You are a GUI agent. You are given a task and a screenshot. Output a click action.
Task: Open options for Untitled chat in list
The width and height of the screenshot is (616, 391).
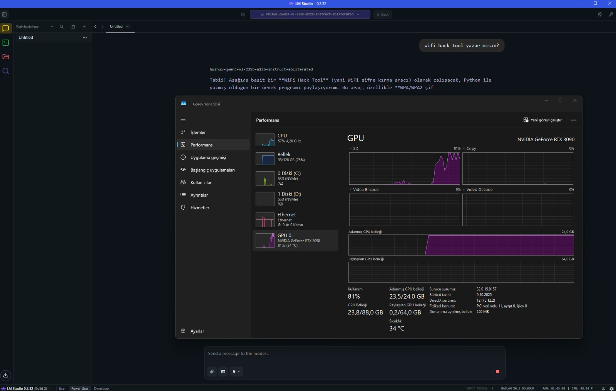point(85,37)
